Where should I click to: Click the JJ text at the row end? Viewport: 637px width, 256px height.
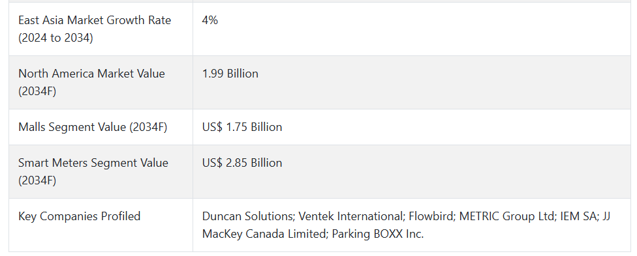(606, 216)
